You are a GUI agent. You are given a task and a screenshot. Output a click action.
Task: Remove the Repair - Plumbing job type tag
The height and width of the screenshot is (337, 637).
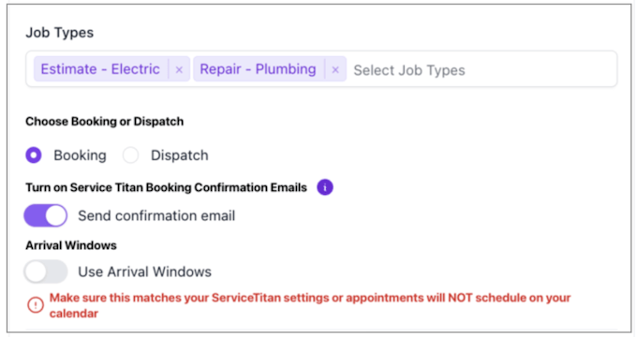tap(335, 69)
